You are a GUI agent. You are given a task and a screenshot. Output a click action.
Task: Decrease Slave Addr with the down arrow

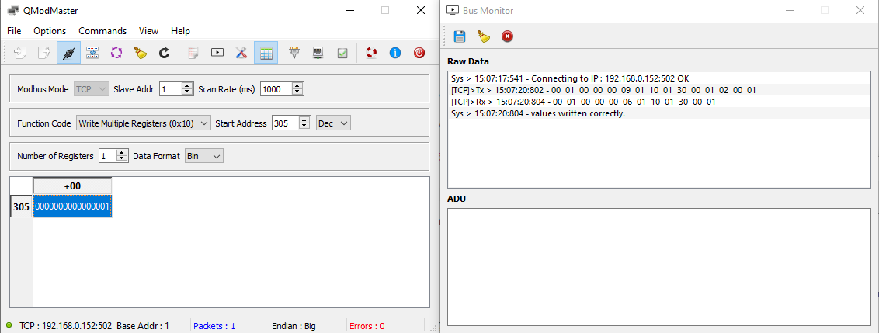pyautogui.click(x=187, y=92)
